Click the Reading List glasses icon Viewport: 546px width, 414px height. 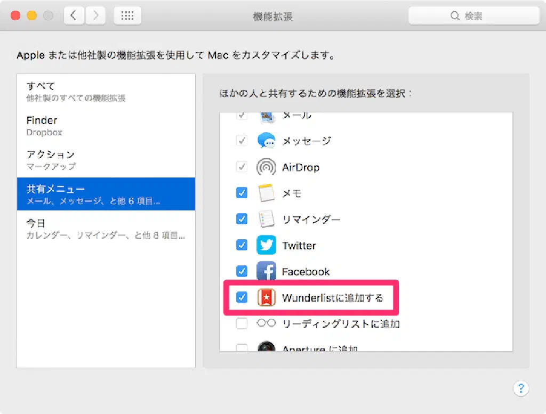coord(266,323)
